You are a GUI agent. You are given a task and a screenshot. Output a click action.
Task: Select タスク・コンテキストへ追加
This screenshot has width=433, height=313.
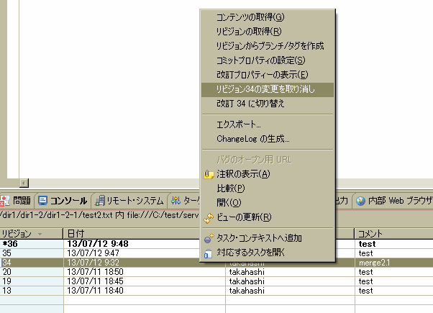[x=268, y=238]
